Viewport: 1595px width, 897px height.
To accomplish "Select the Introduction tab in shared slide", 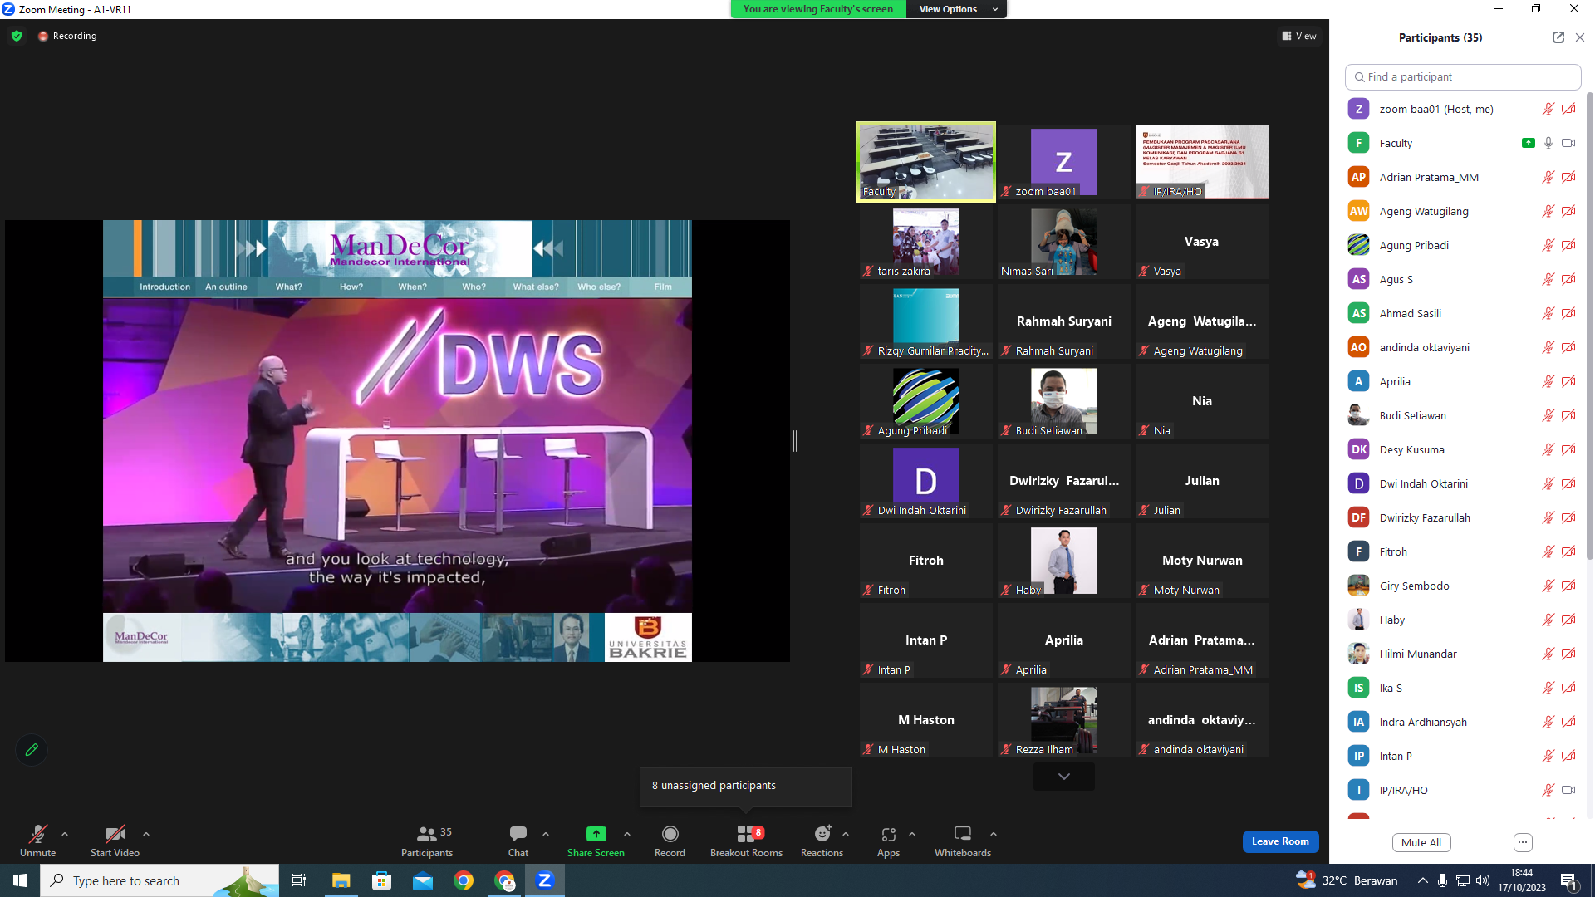I will click(164, 287).
